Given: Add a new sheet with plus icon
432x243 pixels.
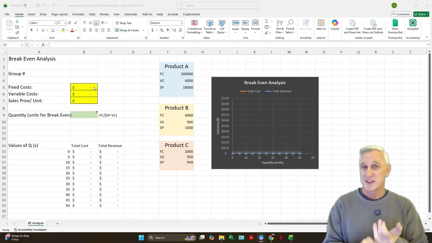Looking at the screenshot, I should pyautogui.click(x=57, y=223).
